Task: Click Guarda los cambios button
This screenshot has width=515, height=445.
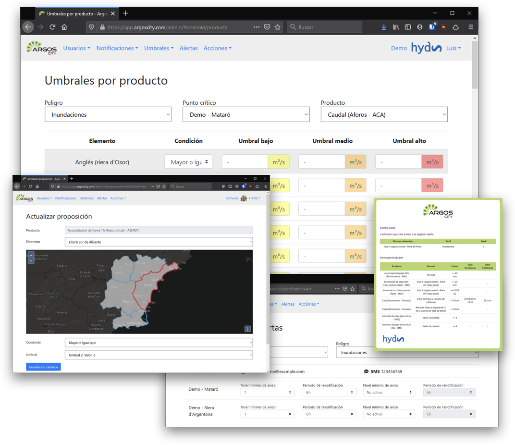Action: click(43, 367)
